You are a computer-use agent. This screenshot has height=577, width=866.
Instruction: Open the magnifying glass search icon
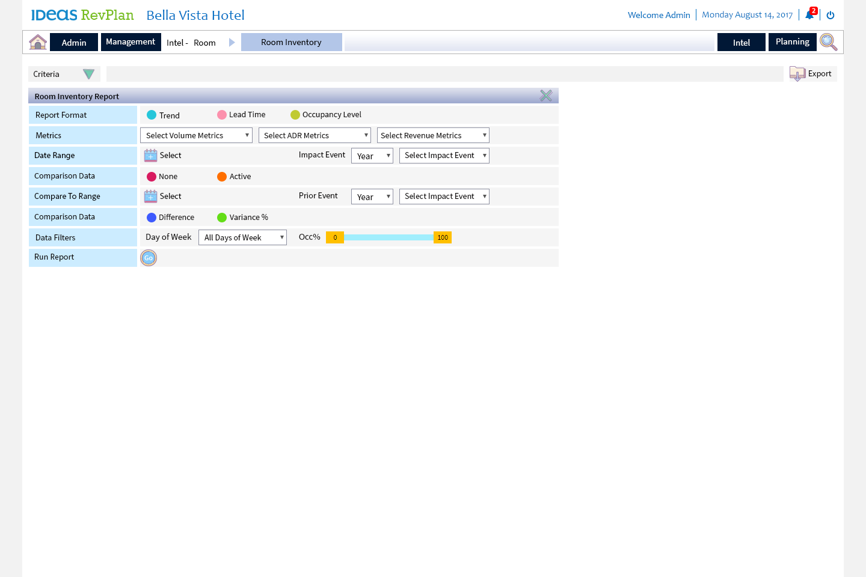[828, 42]
